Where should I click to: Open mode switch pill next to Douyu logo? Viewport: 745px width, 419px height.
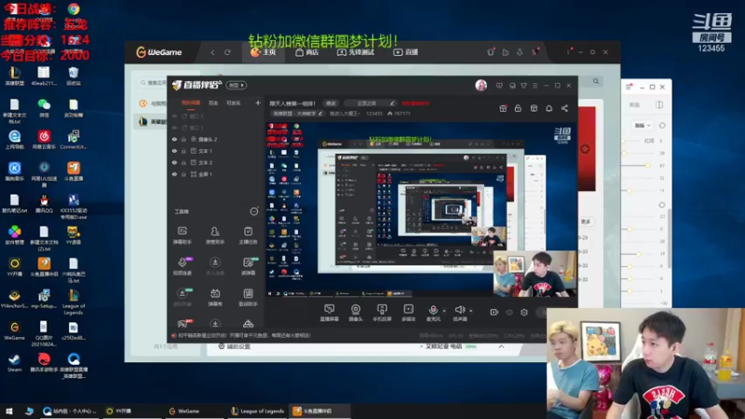[x=237, y=85]
